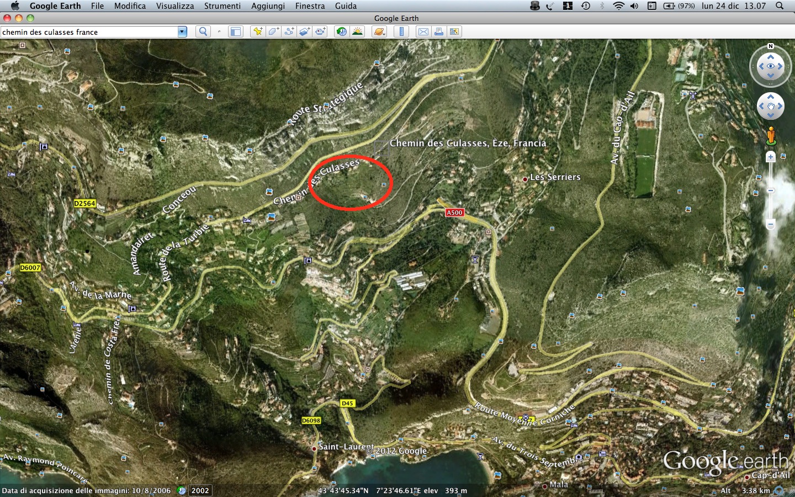Viewport: 795px width, 497px height.
Task: Click the D45 road shield
Action: tap(347, 403)
